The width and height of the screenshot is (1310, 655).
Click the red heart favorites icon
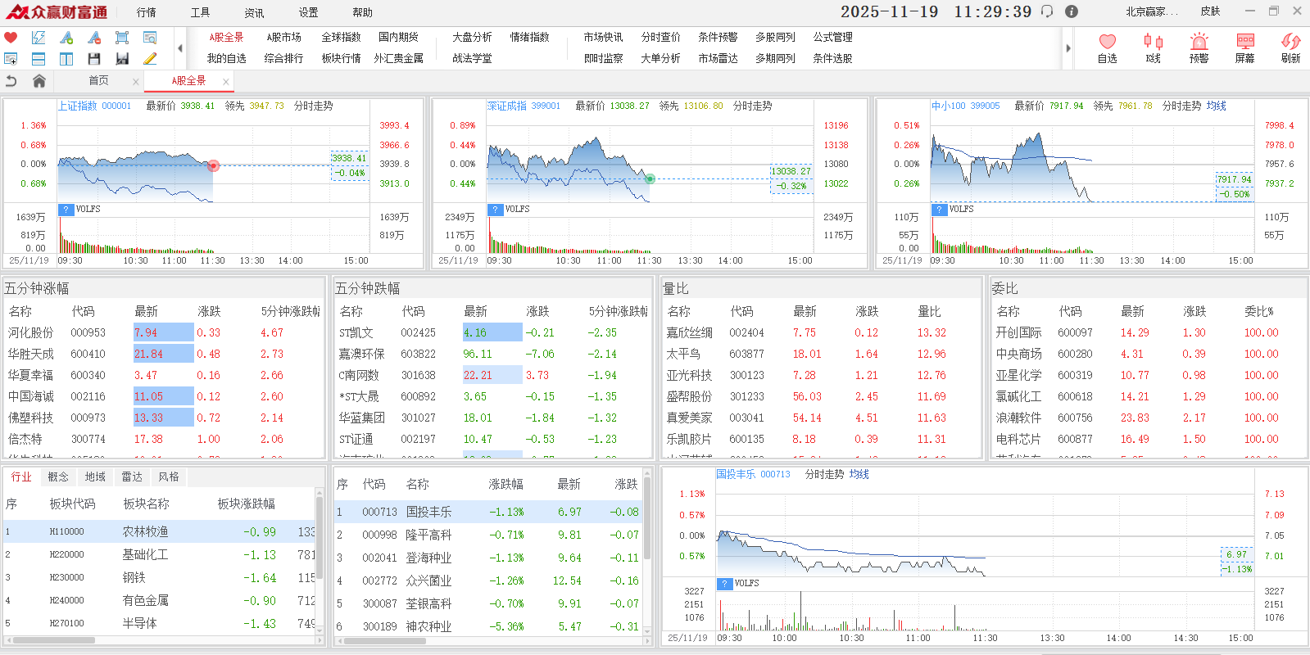[x=11, y=38]
